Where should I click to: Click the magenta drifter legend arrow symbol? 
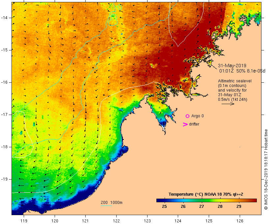click(x=185, y=125)
